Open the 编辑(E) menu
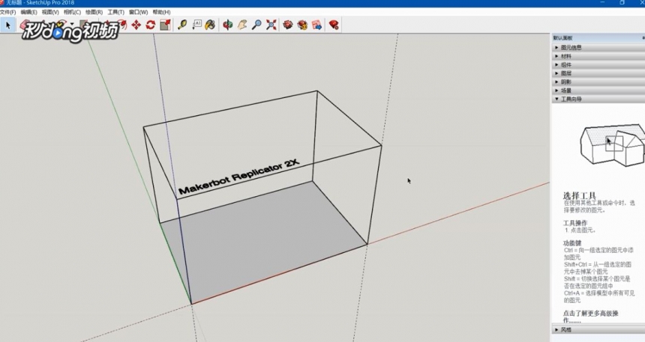The image size is (645, 342). click(28, 12)
